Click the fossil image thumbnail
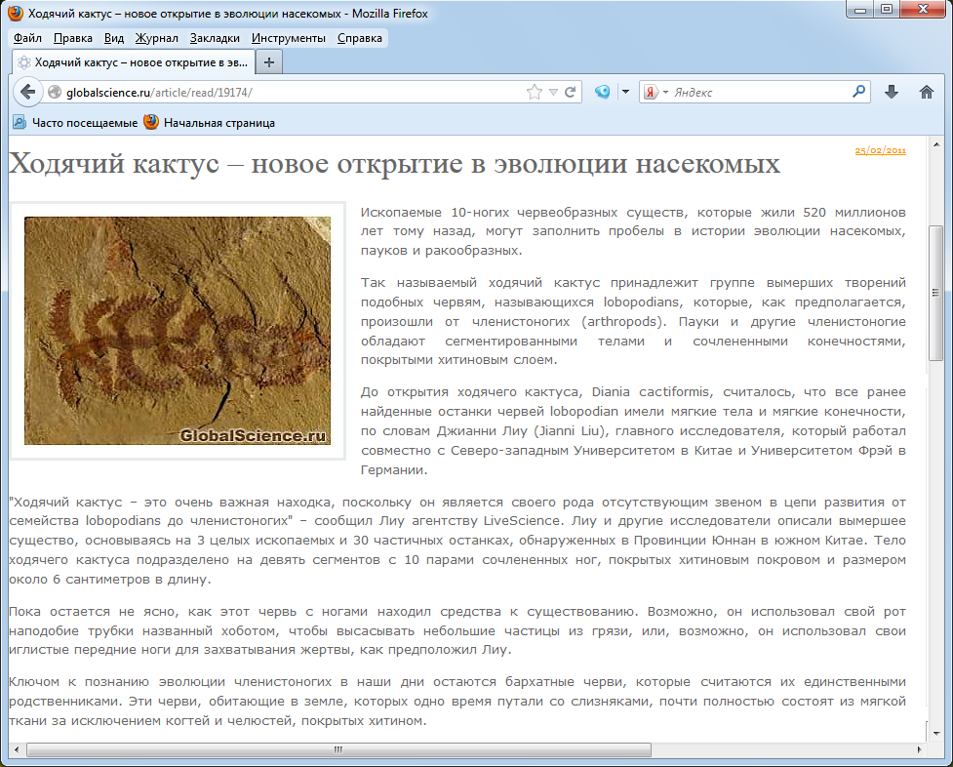The width and height of the screenshot is (953, 767). coord(177,331)
